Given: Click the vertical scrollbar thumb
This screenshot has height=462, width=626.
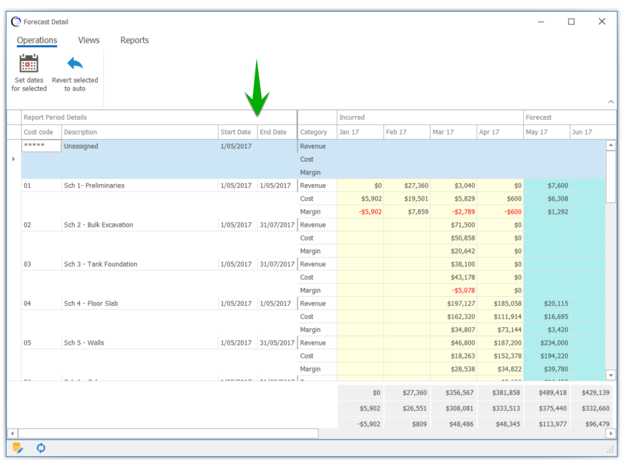Looking at the screenshot, I should 611,177.
